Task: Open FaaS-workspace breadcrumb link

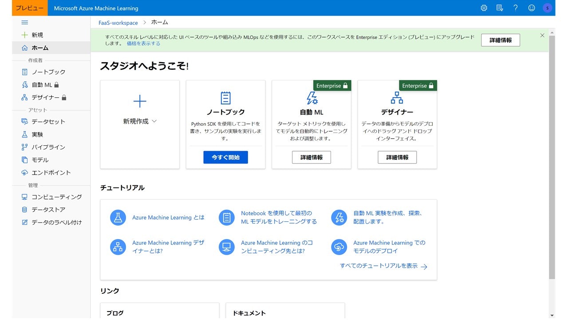Action: tap(118, 23)
